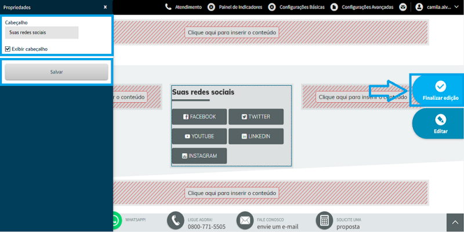Image resolution: width=464 pixels, height=232 pixels.
Task: Click the Propriedades panel title
Action: click(17, 8)
